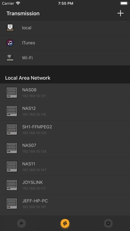130x231 pixels.
Task: Tap the plus icon to add connection
Action: pos(120,14)
